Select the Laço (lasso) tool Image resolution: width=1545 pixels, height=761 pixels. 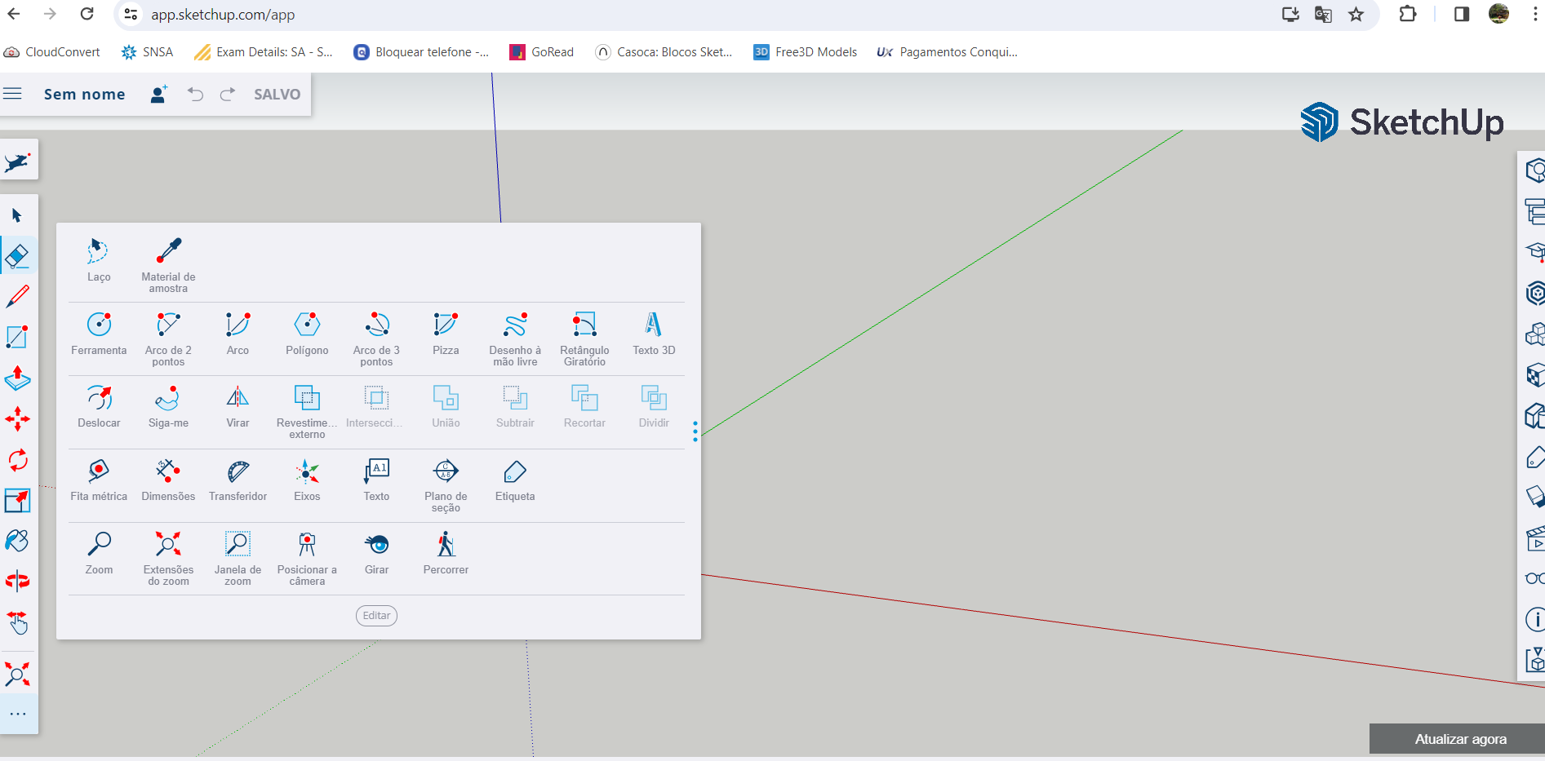pyautogui.click(x=99, y=260)
